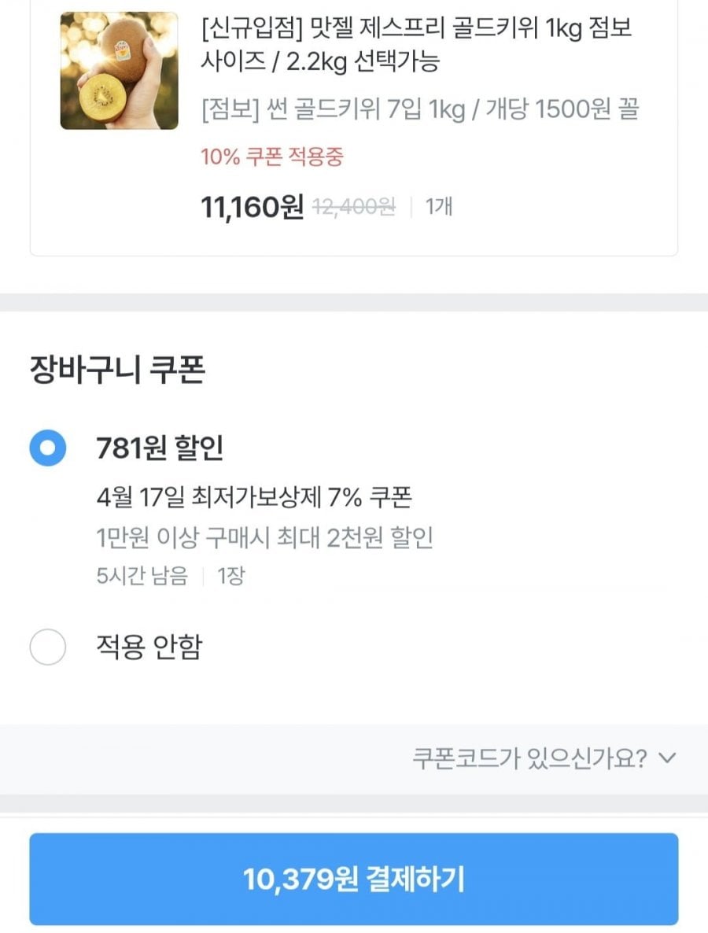708x933 pixels.
Task: Select the 적용 안함 radio button
Action: (48, 647)
